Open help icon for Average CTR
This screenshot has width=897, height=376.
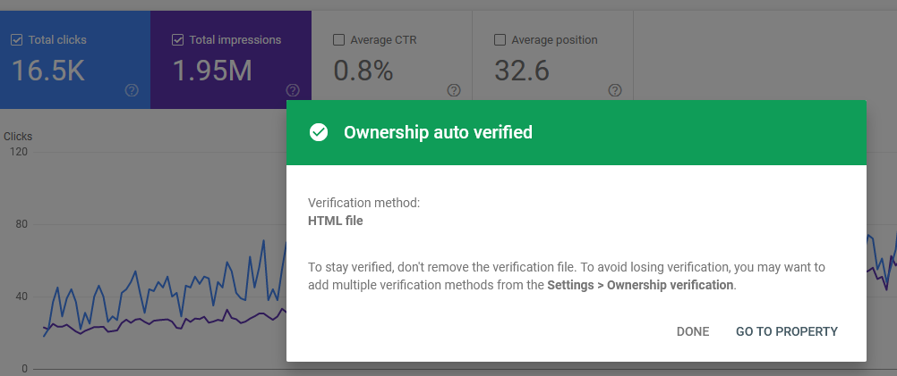tap(454, 90)
